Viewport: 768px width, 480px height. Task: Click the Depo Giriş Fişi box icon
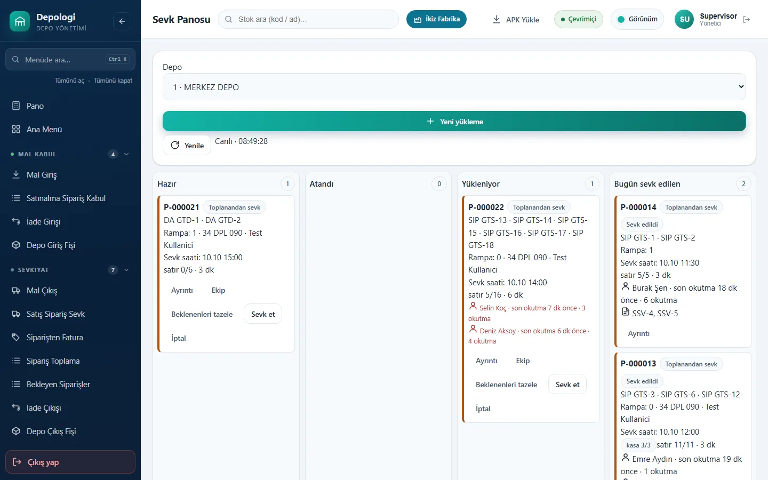click(16, 245)
